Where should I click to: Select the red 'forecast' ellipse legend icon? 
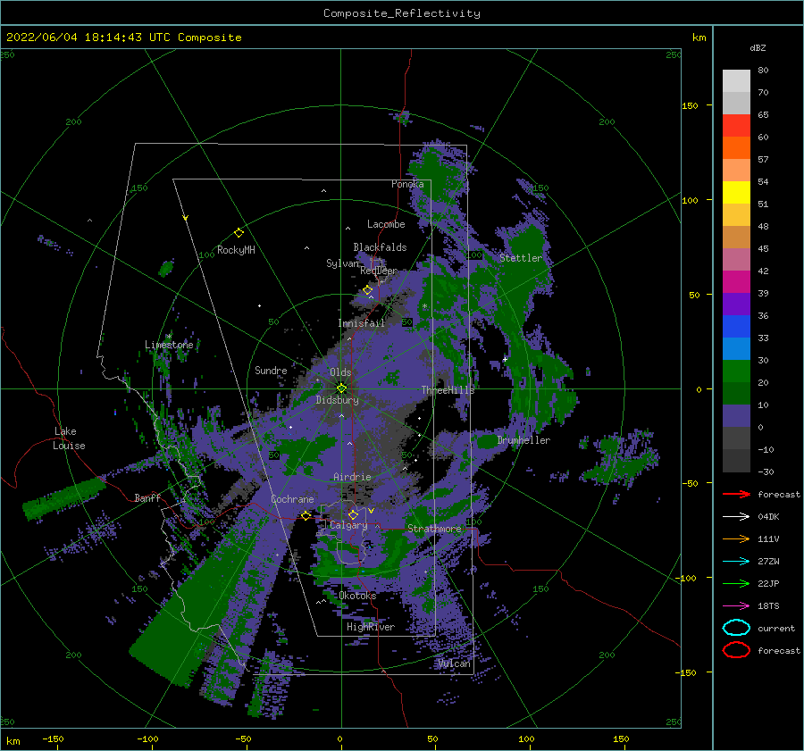[736, 650]
